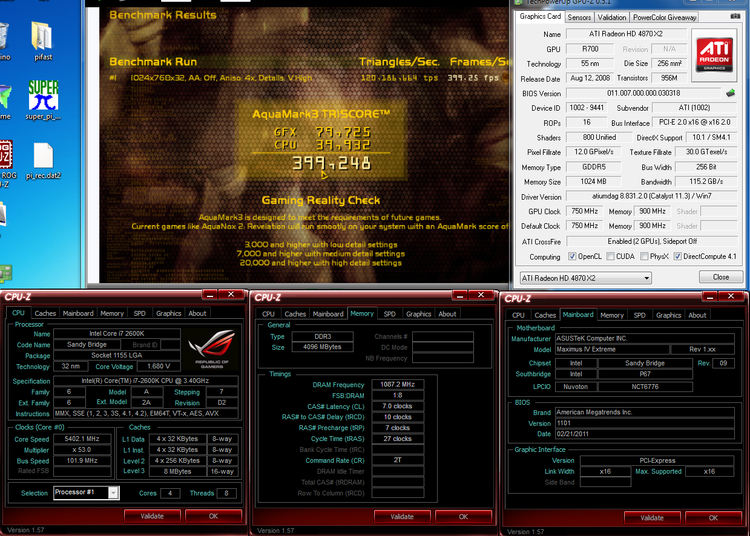This screenshot has width=750, height=536.
Task: Click the BIOS save chip icon in GPU-Z
Action: (x=731, y=93)
